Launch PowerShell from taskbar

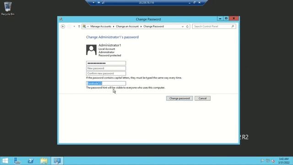tap(31, 161)
